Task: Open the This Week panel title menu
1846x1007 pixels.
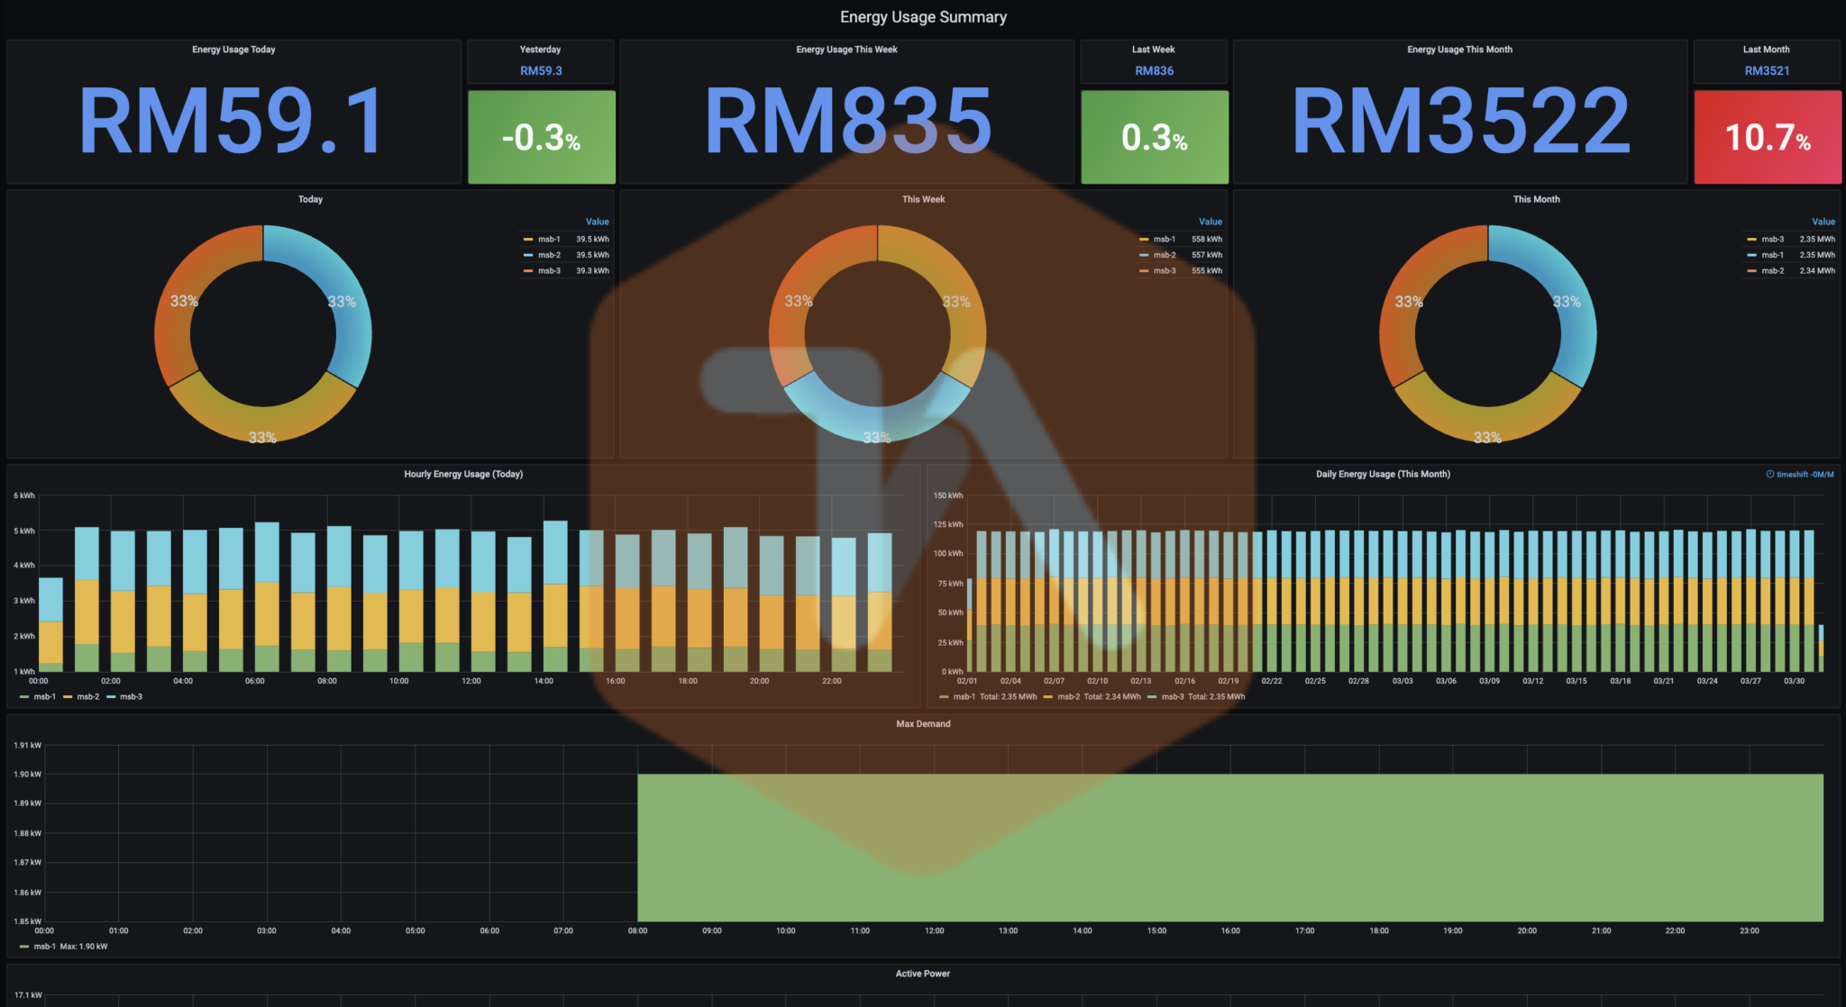Action: tap(922, 199)
